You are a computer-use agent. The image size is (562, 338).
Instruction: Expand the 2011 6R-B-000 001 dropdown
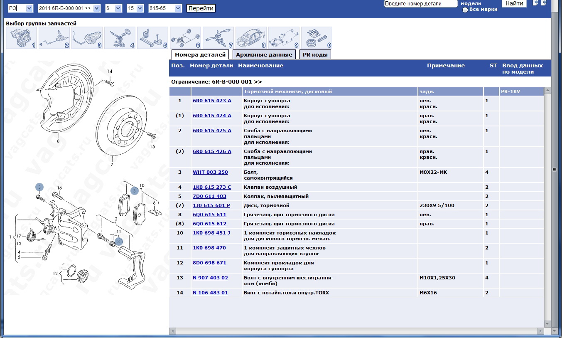coord(69,8)
